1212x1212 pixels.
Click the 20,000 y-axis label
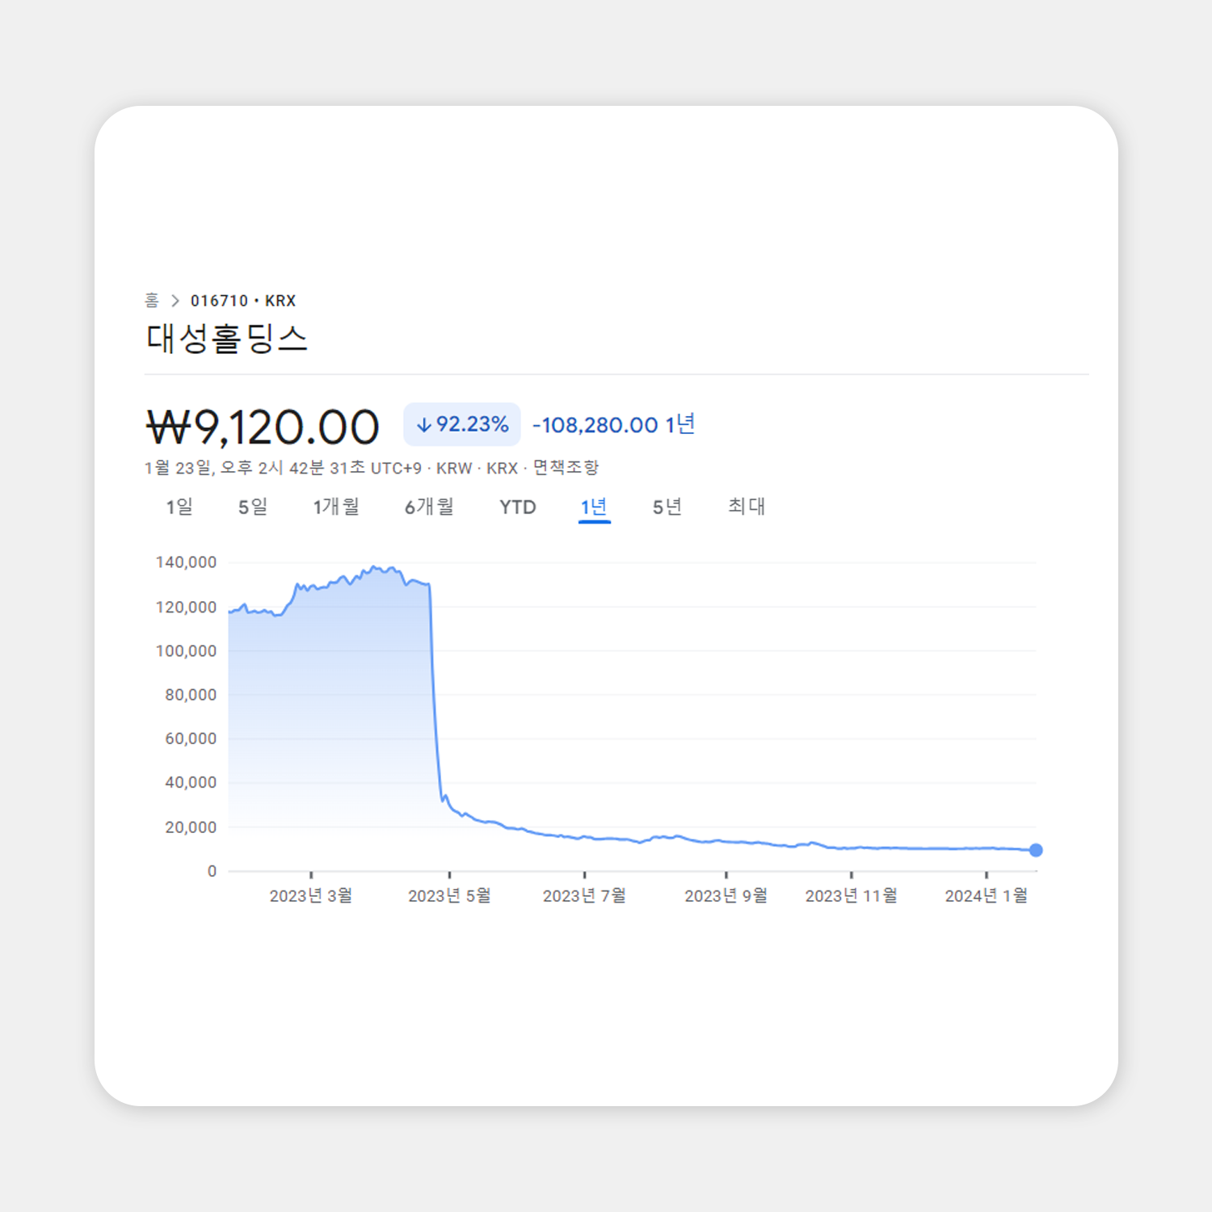click(x=191, y=827)
